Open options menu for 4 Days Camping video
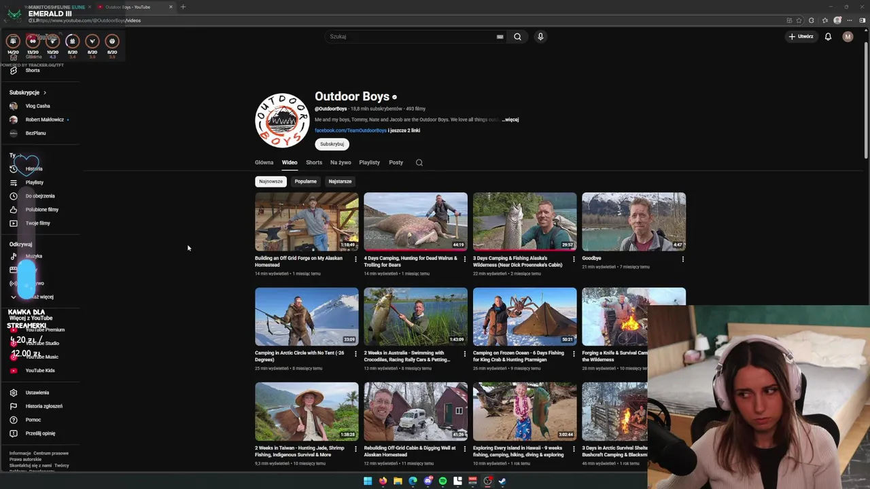Screen dimensions: 870x489 coord(465,259)
